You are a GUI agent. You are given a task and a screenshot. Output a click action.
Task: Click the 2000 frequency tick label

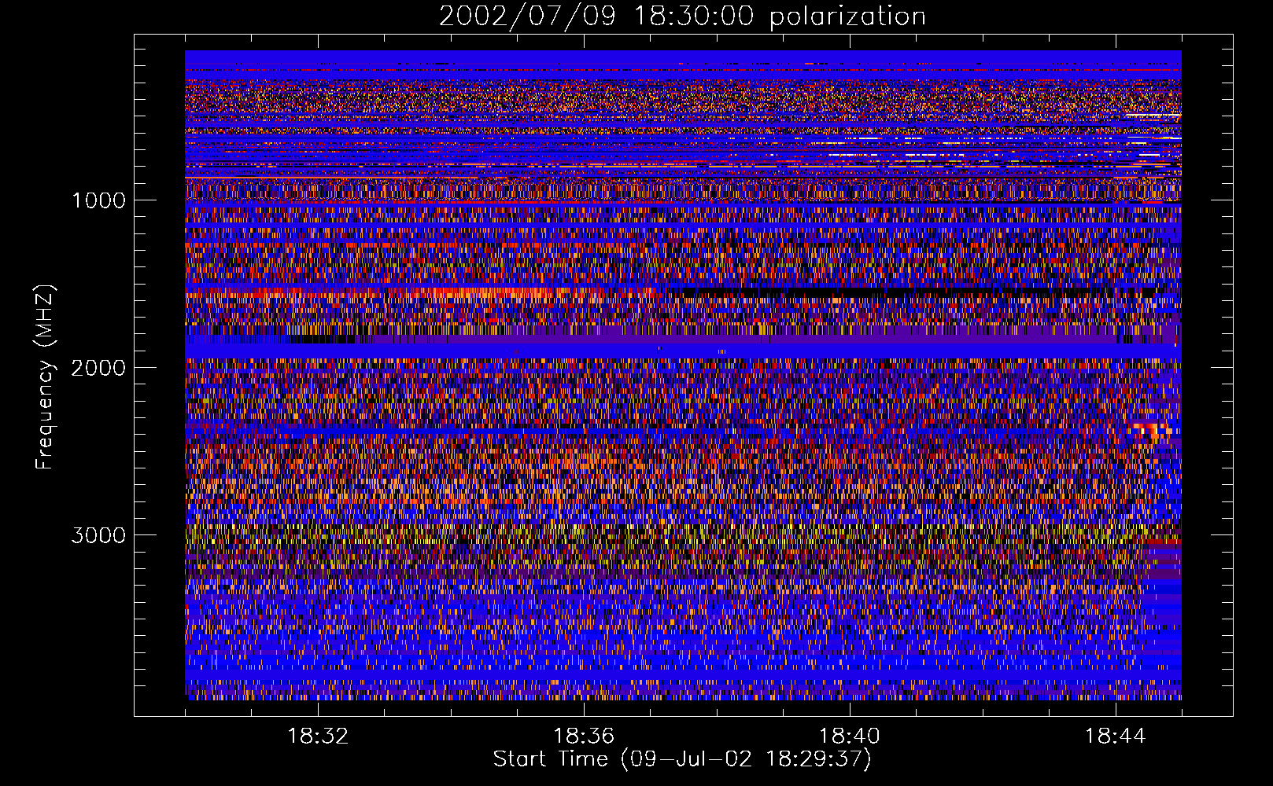(98, 368)
